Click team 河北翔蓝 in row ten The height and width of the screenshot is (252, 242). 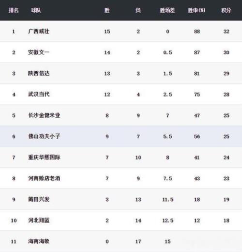click(x=39, y=220)
